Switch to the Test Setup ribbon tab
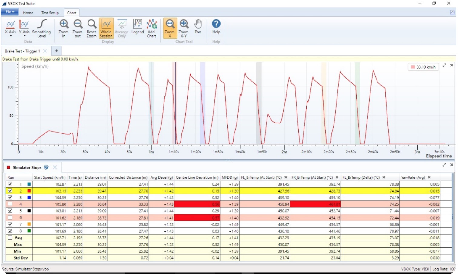Screen dimensions: 458x276 point(50,13)
